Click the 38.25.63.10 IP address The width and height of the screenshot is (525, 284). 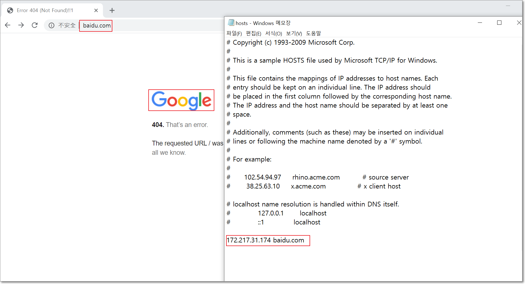[263, 186]
